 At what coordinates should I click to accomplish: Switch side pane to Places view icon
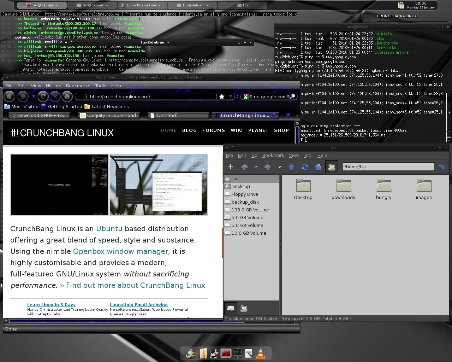231,308
